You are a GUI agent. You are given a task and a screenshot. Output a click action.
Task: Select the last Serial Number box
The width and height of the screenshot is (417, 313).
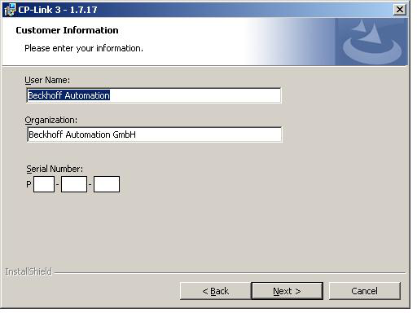pos(107,184)
